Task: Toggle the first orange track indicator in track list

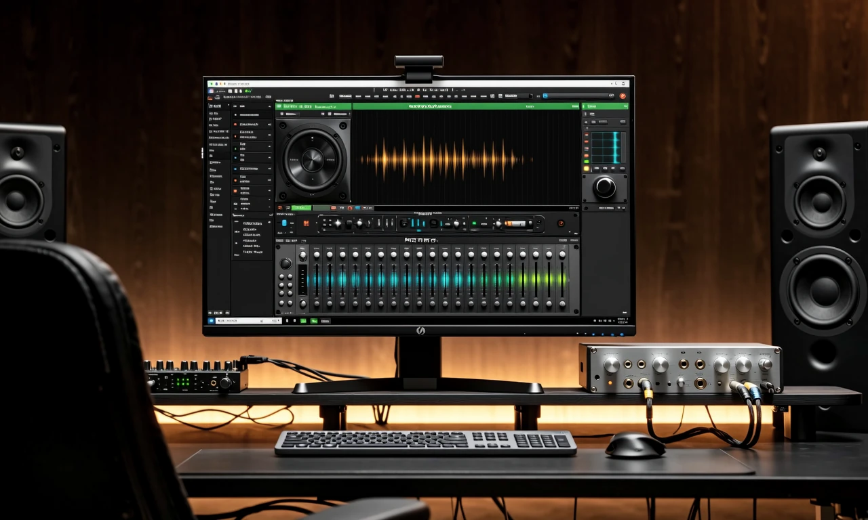Action: 235,125
